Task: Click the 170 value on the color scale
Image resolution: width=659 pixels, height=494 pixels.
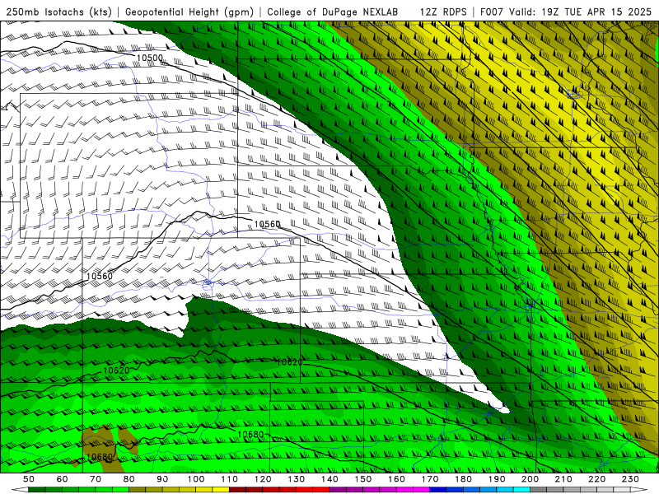Action: tap(430, 479)
